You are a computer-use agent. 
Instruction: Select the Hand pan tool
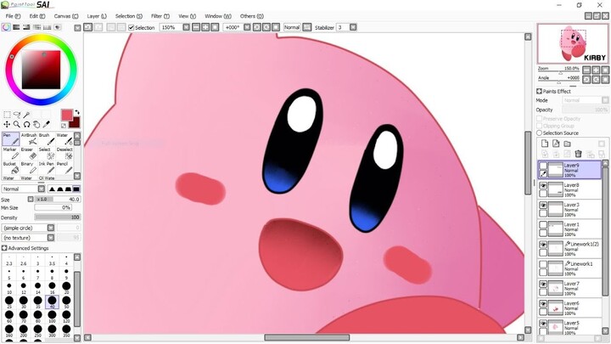coord(36,124)
